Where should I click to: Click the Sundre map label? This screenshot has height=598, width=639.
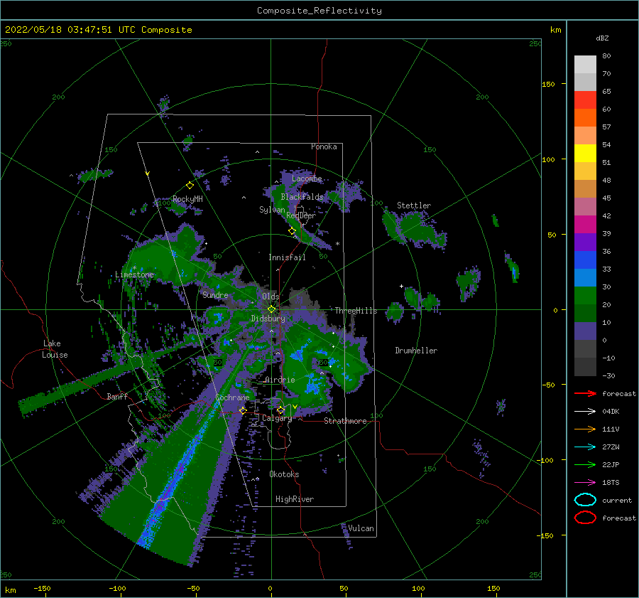215,294
